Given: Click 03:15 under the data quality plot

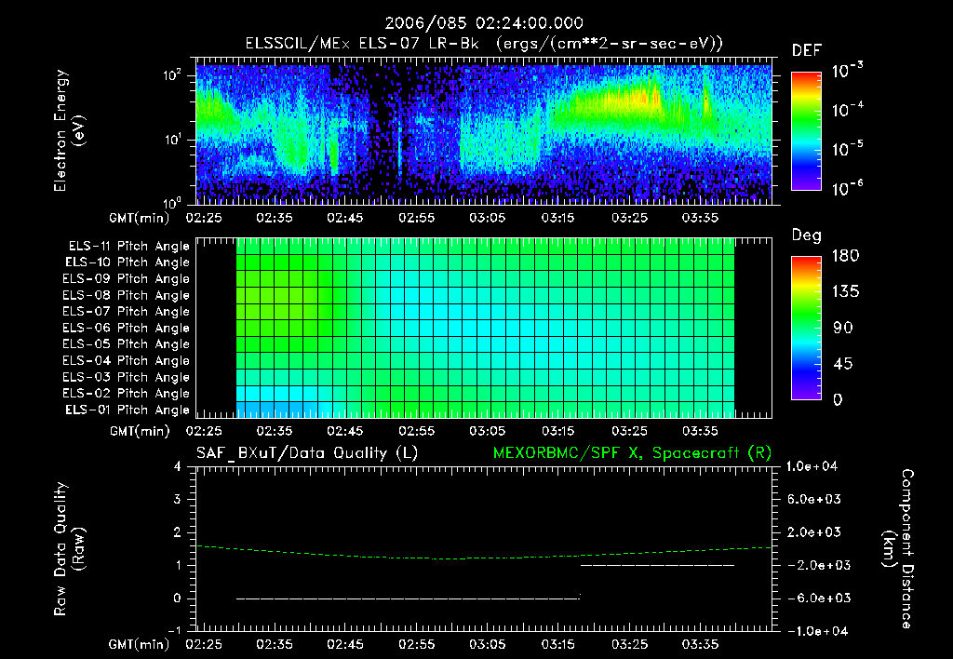Looking at the screenshot, I should tap(558, 644).
